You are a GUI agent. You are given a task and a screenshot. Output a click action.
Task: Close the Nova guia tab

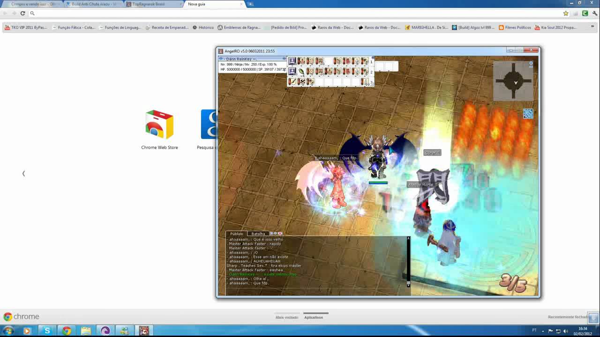coord(242,4)
